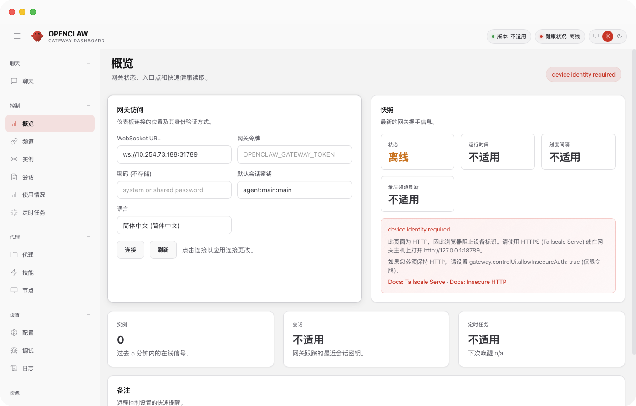636x406 pixels.
Task: Click the 连接 button
Action: [131, 250]
